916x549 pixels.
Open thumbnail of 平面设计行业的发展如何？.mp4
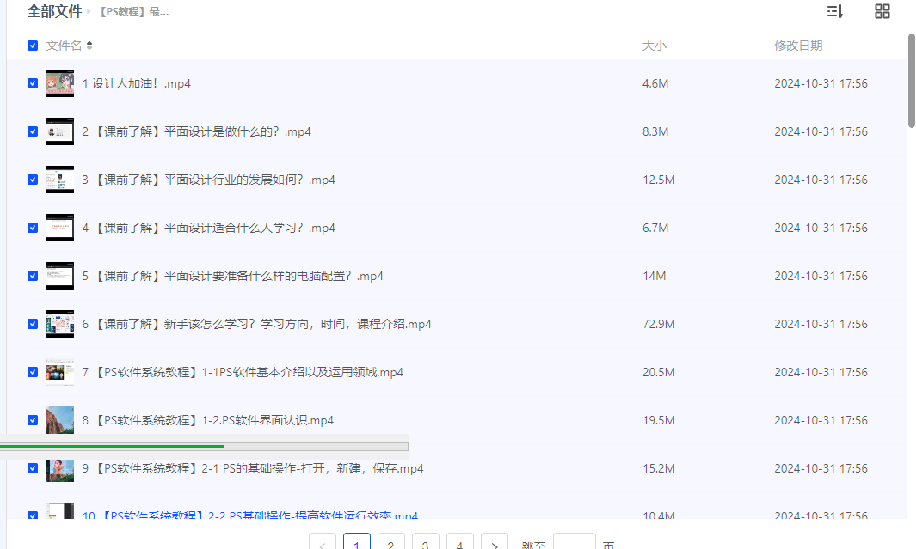(60, 180)
